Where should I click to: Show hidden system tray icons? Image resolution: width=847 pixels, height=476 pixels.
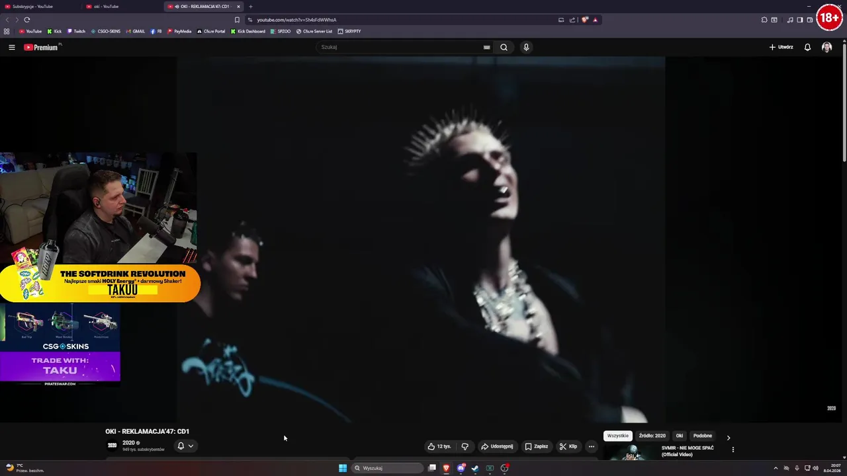776,468
